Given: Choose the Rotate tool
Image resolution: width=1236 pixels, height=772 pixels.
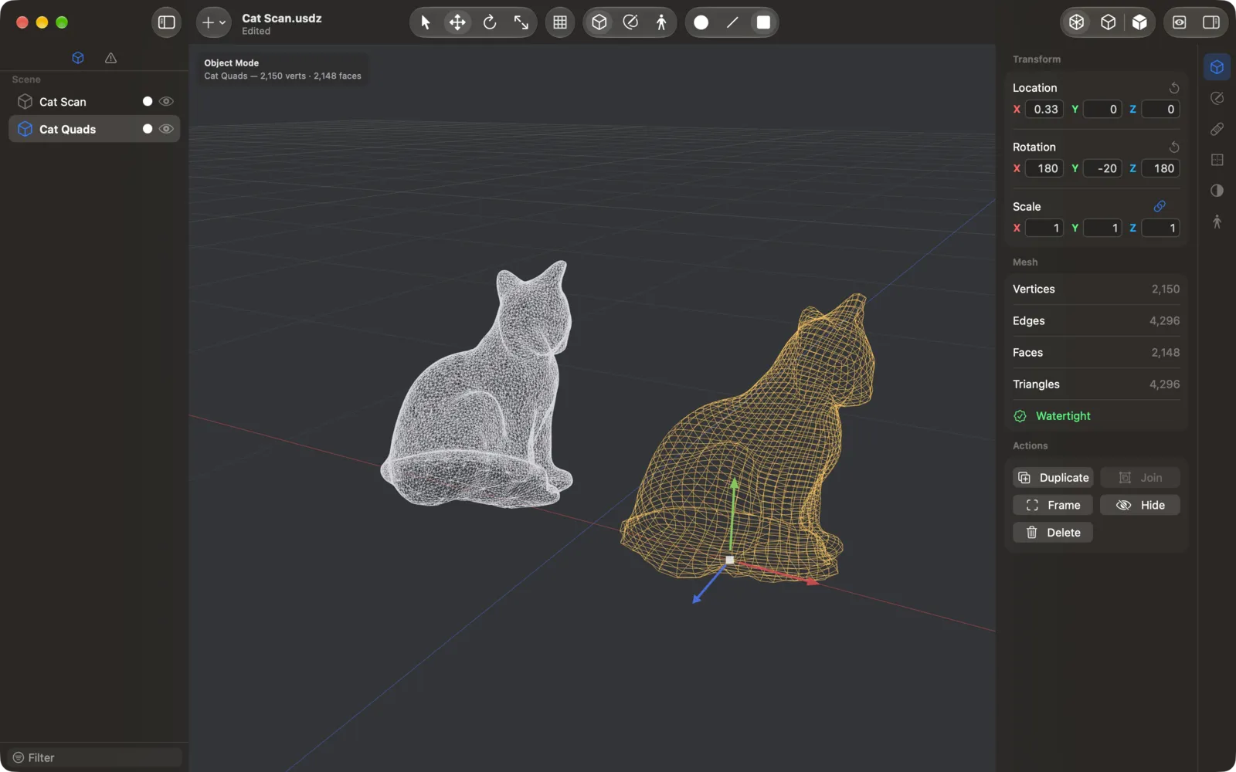Looking at the screenshot, I should 490,22.
